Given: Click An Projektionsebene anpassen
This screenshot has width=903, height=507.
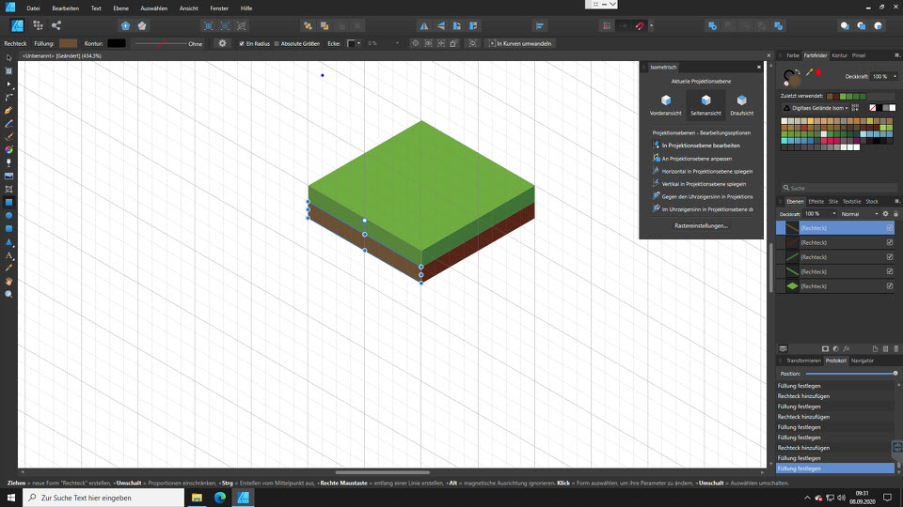Looking at the screenshot, I should (691, 159).
